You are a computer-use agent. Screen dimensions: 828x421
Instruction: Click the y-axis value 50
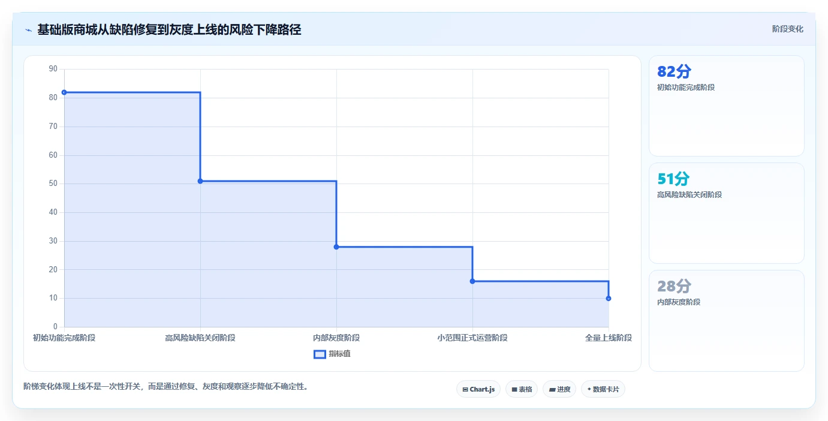point(53,184)
